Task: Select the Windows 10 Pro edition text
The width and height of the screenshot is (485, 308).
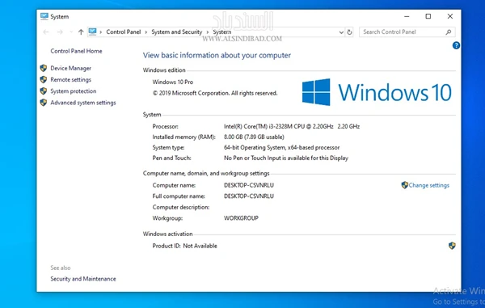Action: coord(173,82)
